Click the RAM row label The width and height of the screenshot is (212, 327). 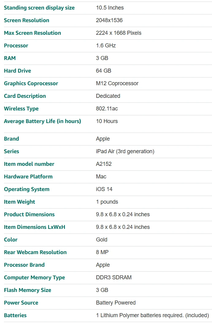[10, 58]
